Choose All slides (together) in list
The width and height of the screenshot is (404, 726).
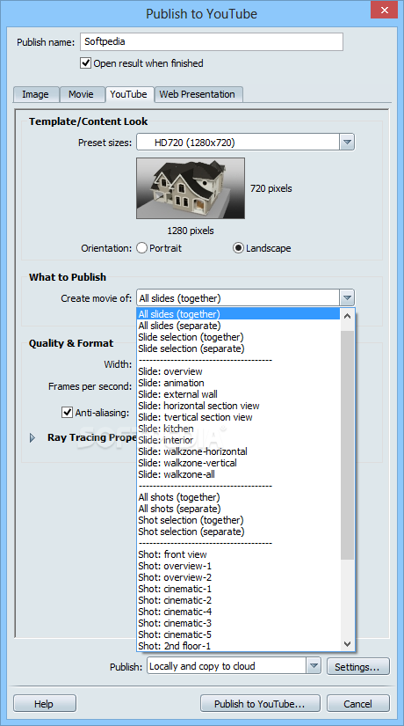[239, 314]
